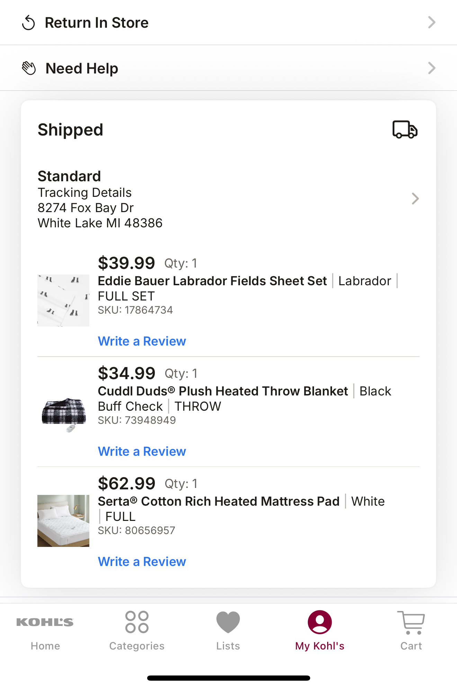Write a Review for Cuddl Duds throw blanket
457x689 pixels.
tap(142, 452)
